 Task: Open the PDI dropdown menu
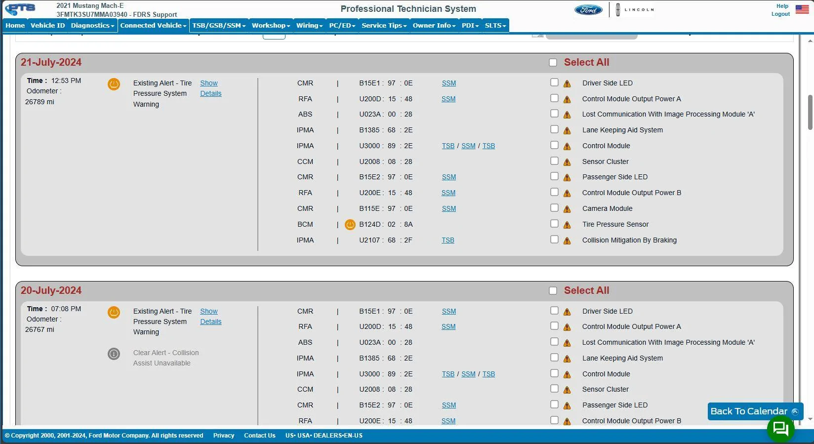pos(470,26)
